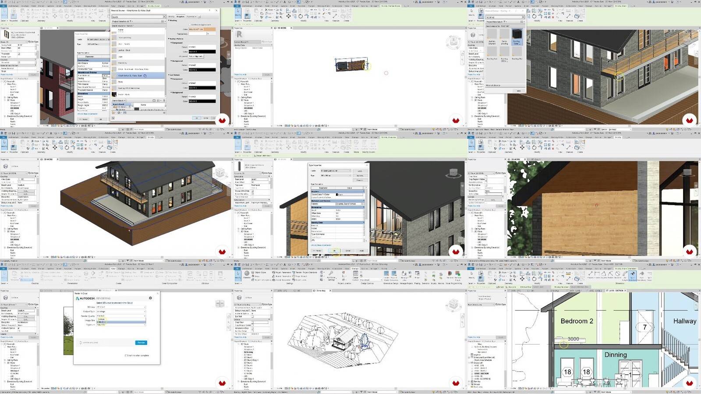701x394 pixels.
Task: Click the info icon in the Autodesk Rendering dialog
Action: [x=150, y=298]
